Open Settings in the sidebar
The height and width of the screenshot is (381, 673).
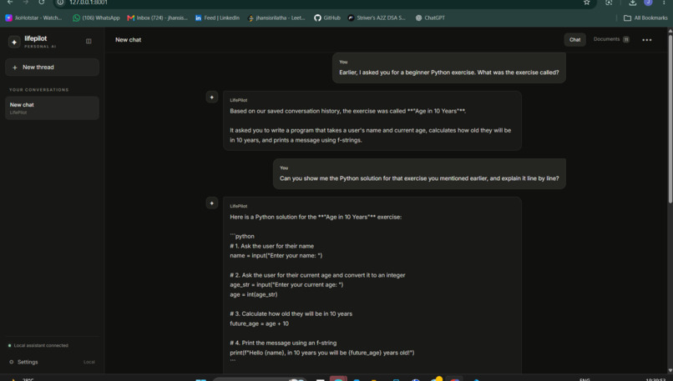[x=28, y=362]
